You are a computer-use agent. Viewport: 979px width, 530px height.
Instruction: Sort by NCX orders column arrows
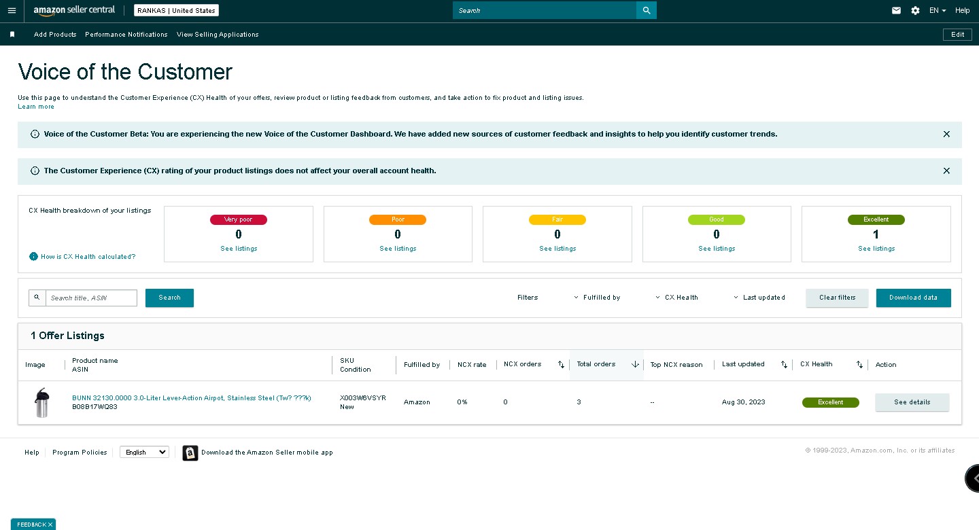561,365
